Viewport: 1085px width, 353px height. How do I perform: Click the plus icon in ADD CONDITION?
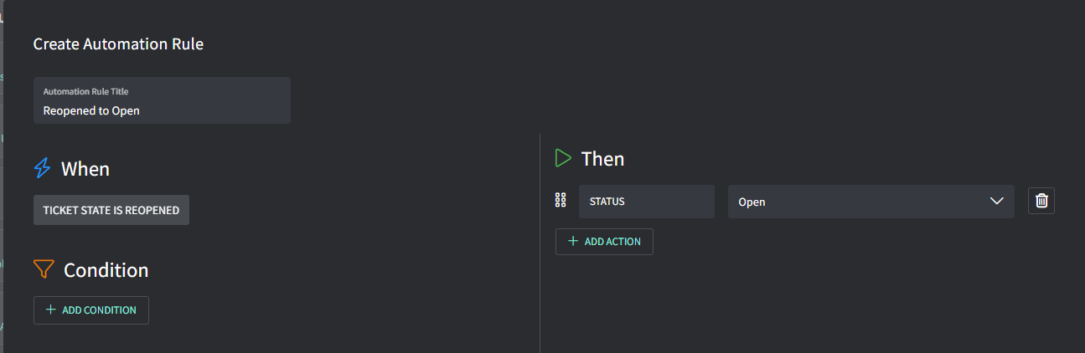click(51, 310)
